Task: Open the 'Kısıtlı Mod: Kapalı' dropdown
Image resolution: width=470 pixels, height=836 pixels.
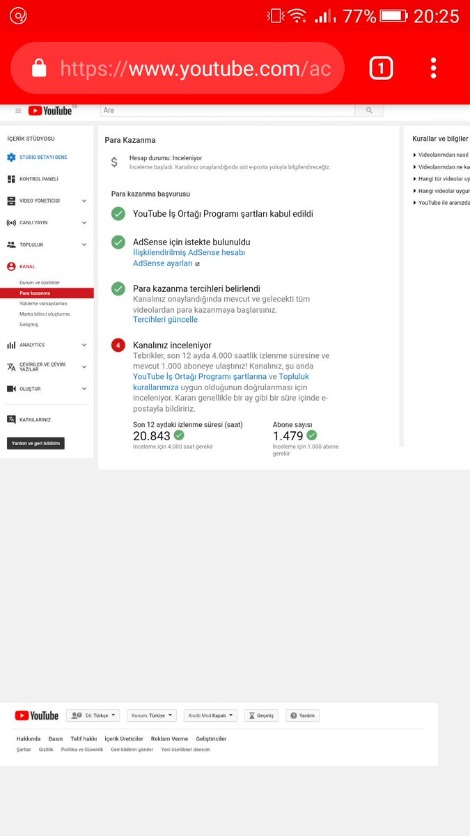Action: tap(211, 715)
